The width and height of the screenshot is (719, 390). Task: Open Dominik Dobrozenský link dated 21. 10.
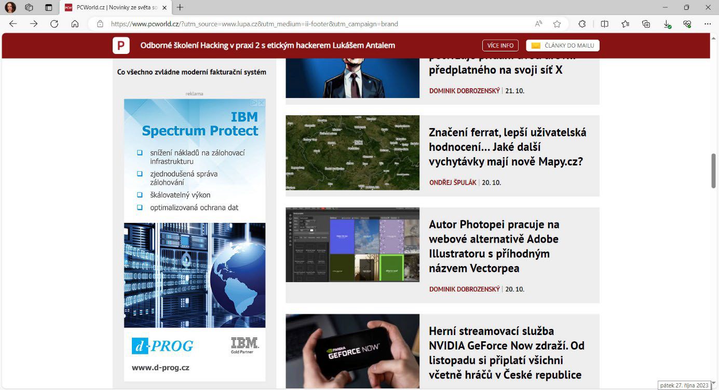pyautogui.click(x=464, y=91)
